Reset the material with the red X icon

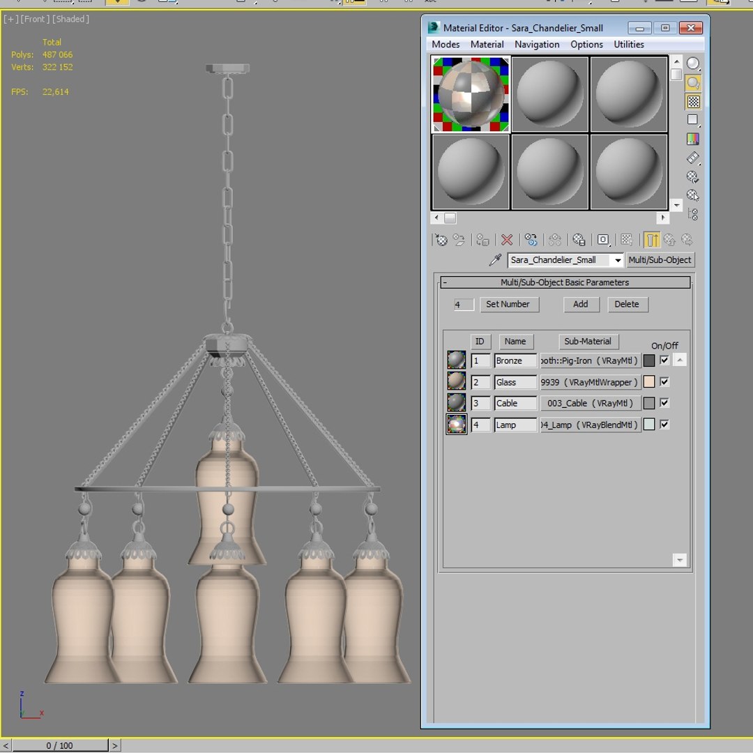click(507, 240)
